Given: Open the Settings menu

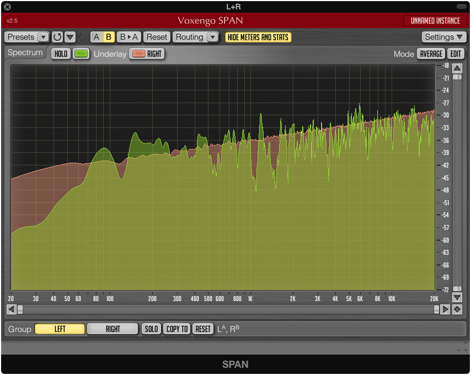Looking at the screenshot, I should (x=443, y=37).
